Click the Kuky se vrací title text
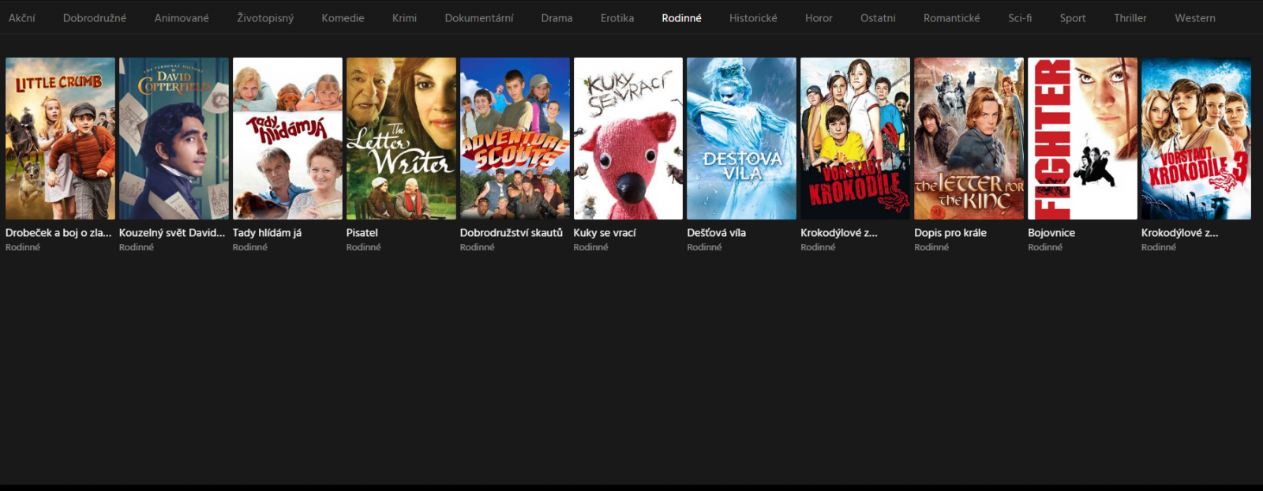Image resolution: width=1263 pixels, height=491 pixels. tap(605, 233)
